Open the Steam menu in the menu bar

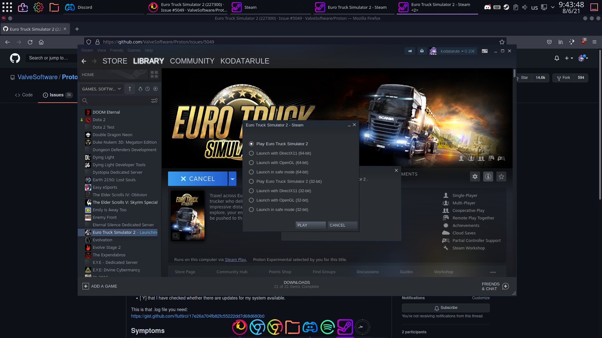click(x=87, y=50)
